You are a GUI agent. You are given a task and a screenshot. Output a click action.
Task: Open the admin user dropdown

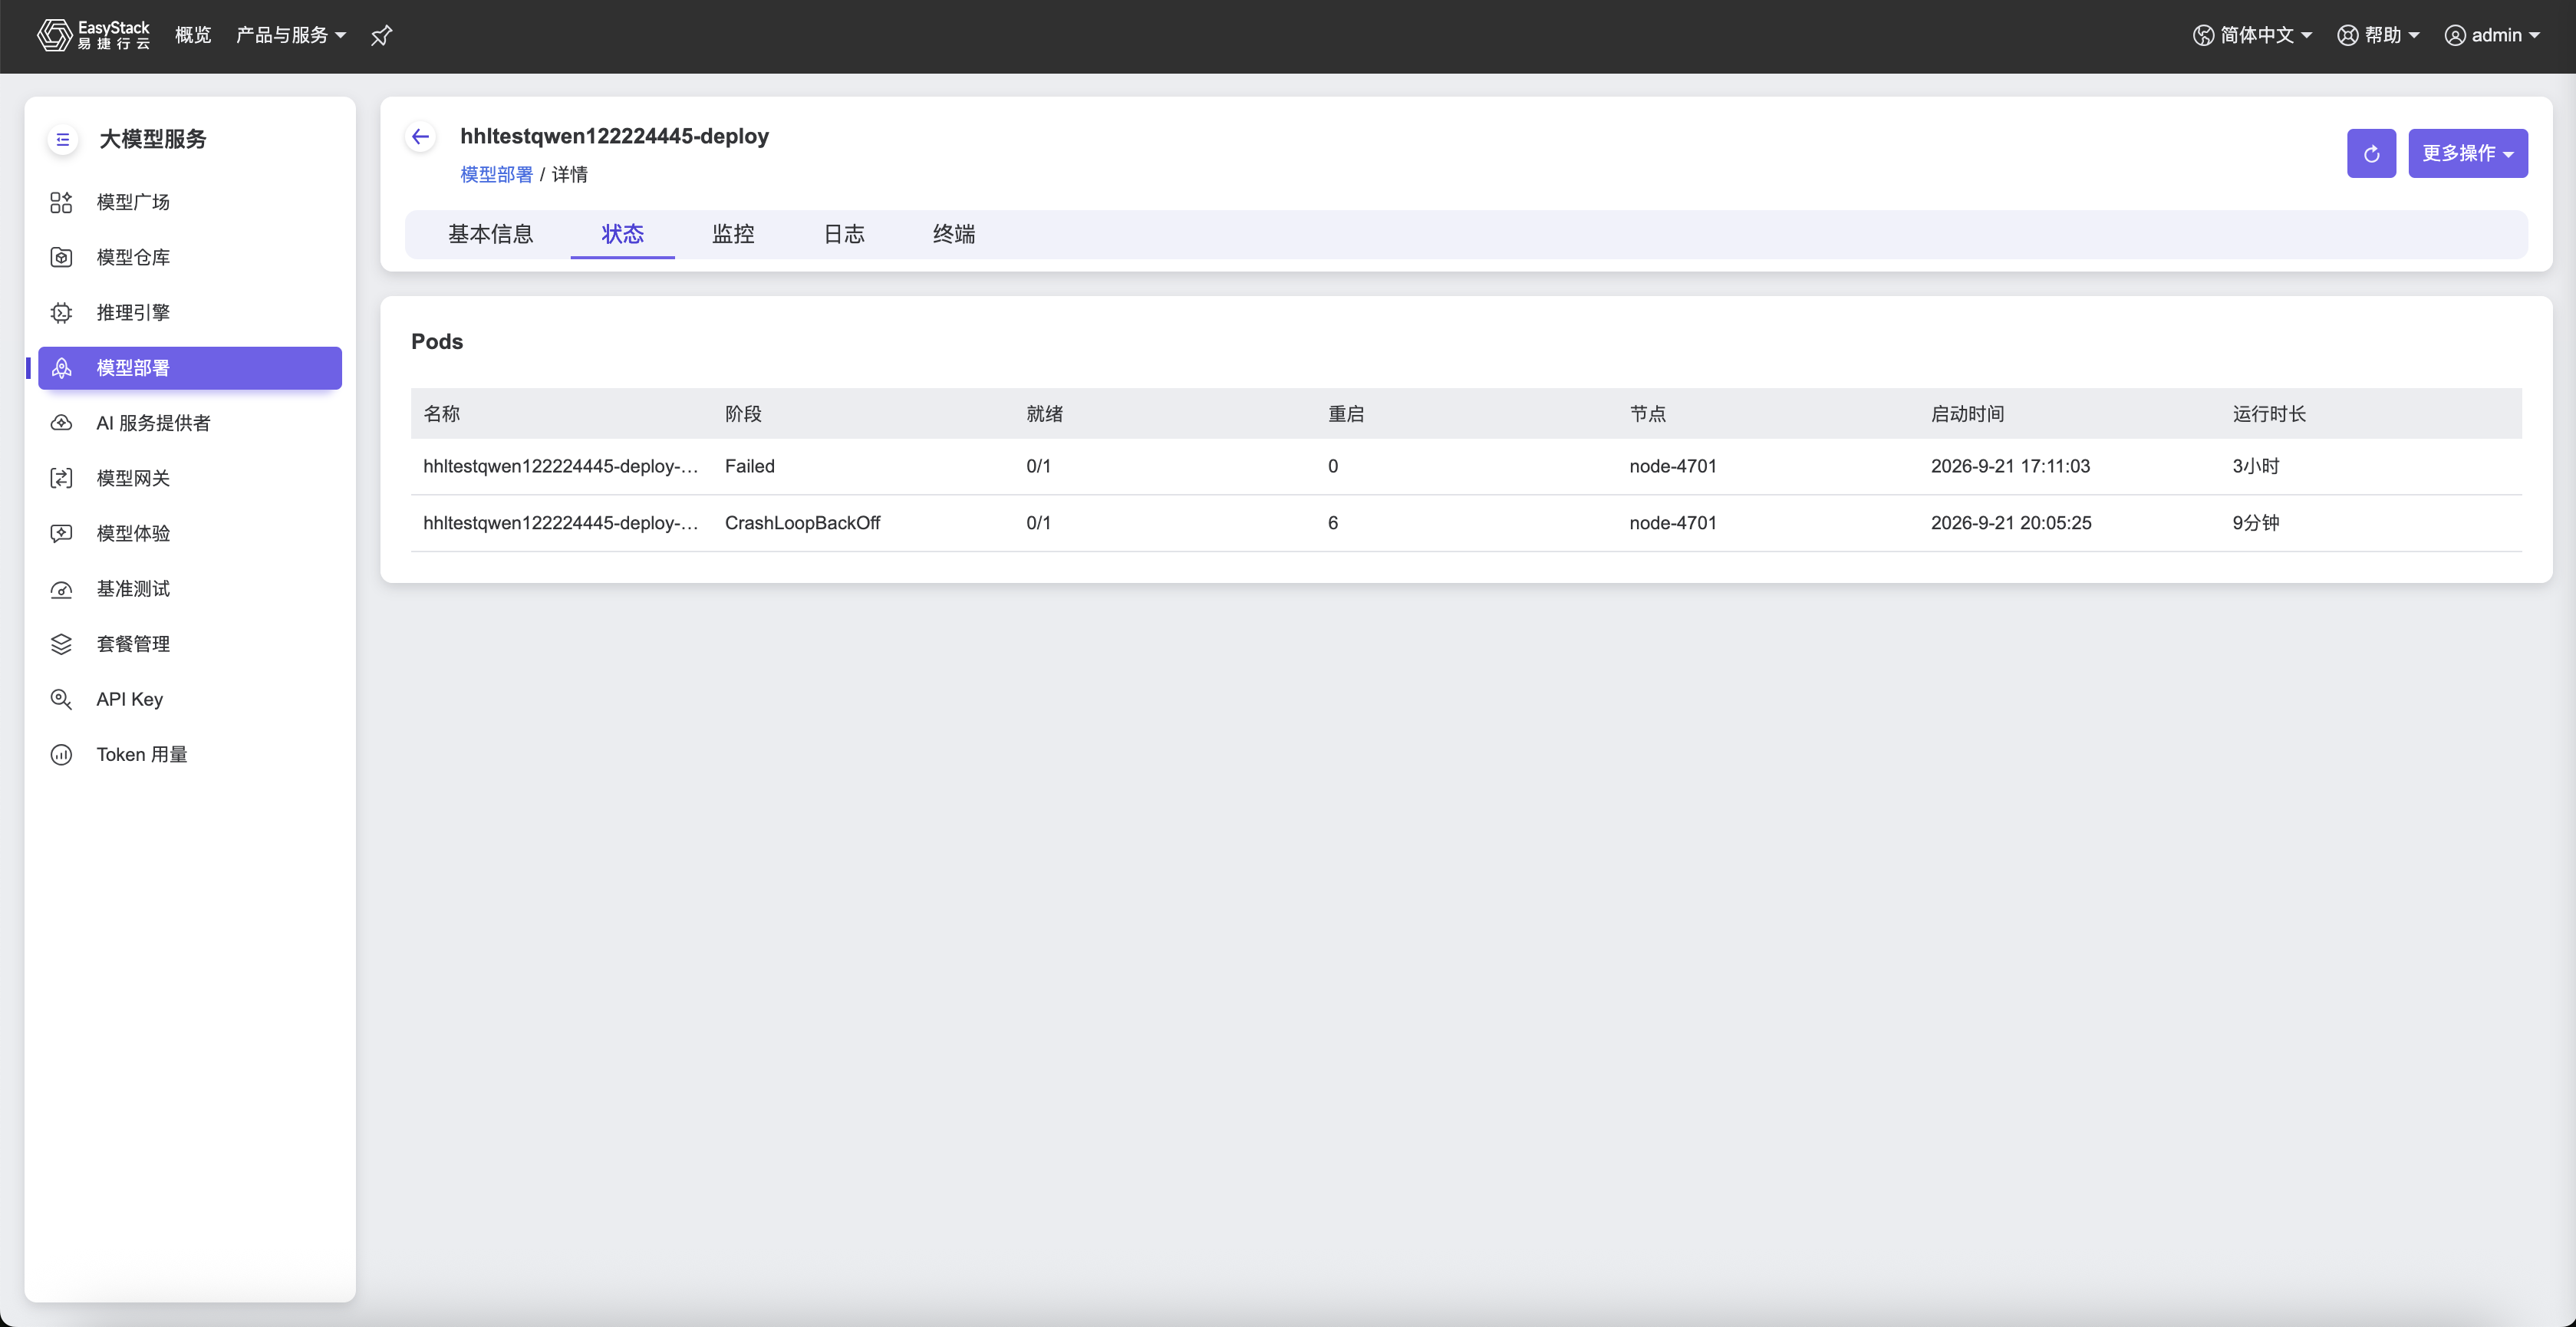pos(2492,35)
